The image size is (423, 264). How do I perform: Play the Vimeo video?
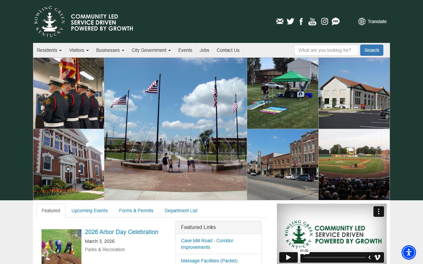(x=288, y=257)
